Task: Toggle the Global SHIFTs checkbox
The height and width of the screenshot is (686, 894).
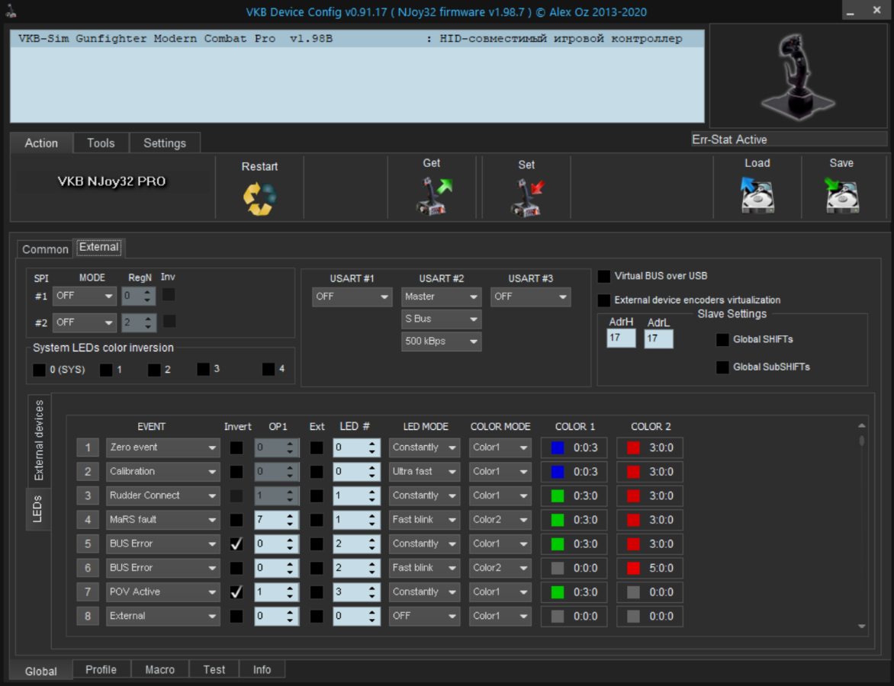Action: tap(722, 340)
